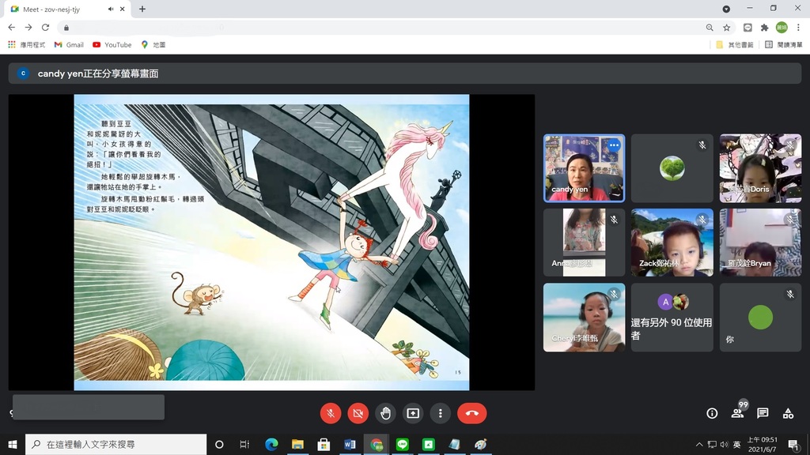810x455 pixels.
Task: Show the participants list with 99 badge
Action: [x=738, y=412]
